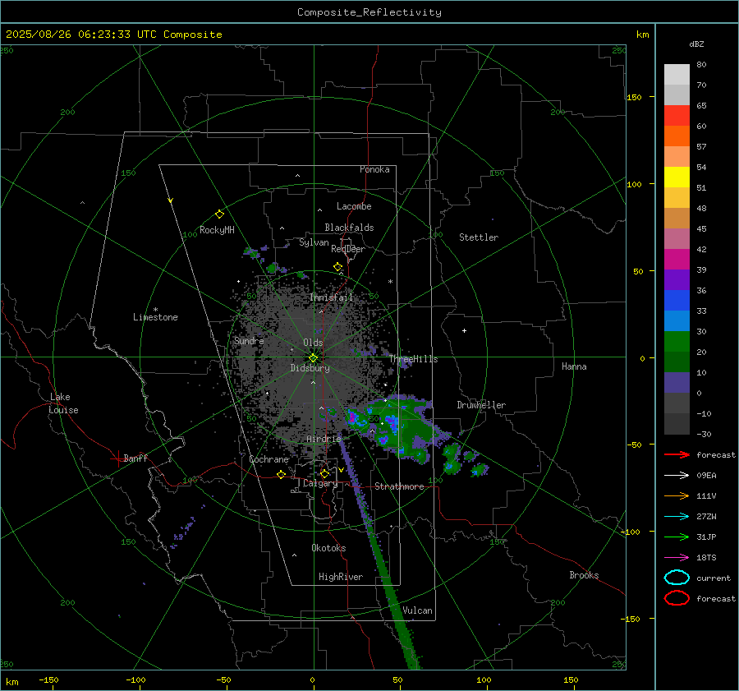739x691 pixels.
Task: Click the green 31JP arrow in legend
Action: [677, 537]
